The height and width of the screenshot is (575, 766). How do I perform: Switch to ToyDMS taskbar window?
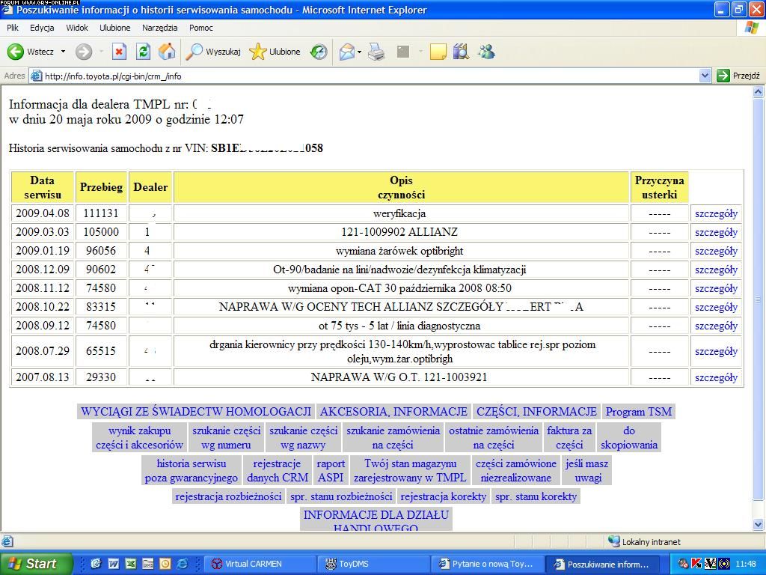374,564
